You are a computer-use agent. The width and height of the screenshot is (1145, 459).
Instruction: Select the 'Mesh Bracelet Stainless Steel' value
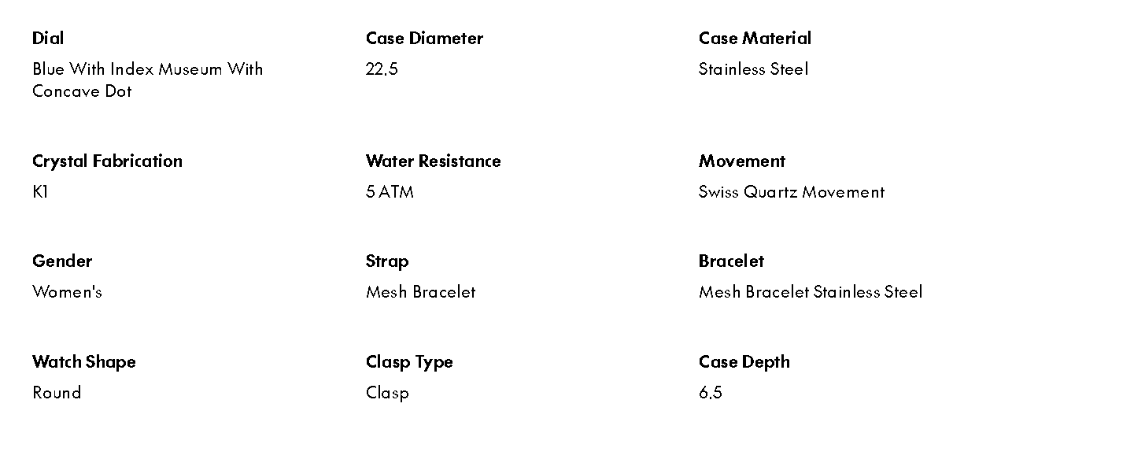pos(810,292)
